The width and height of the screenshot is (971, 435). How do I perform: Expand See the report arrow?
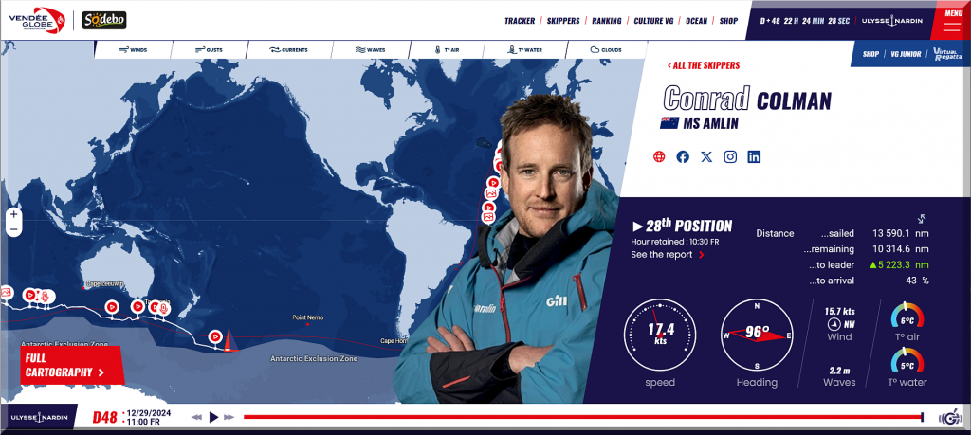(701, 255)
